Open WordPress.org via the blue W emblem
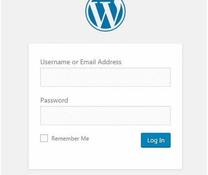 [x=106, y=14]
